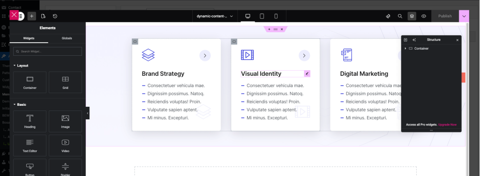
Task: Select the Heading widget
Action: (x=30, y=121)
